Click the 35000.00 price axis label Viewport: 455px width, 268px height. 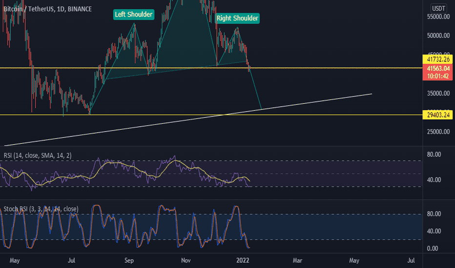point(438,93)
